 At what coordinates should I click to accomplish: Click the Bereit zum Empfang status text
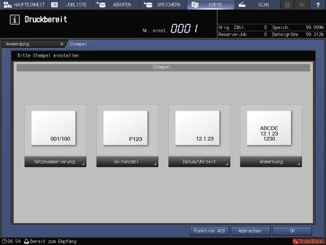(x=54, y=241)
